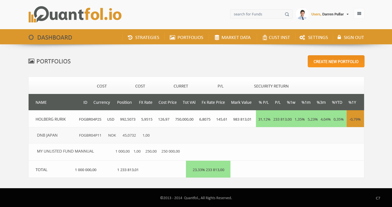The image size is (392, 207).
Task: Click the search magnifier icon
Action: coord(287,14)
